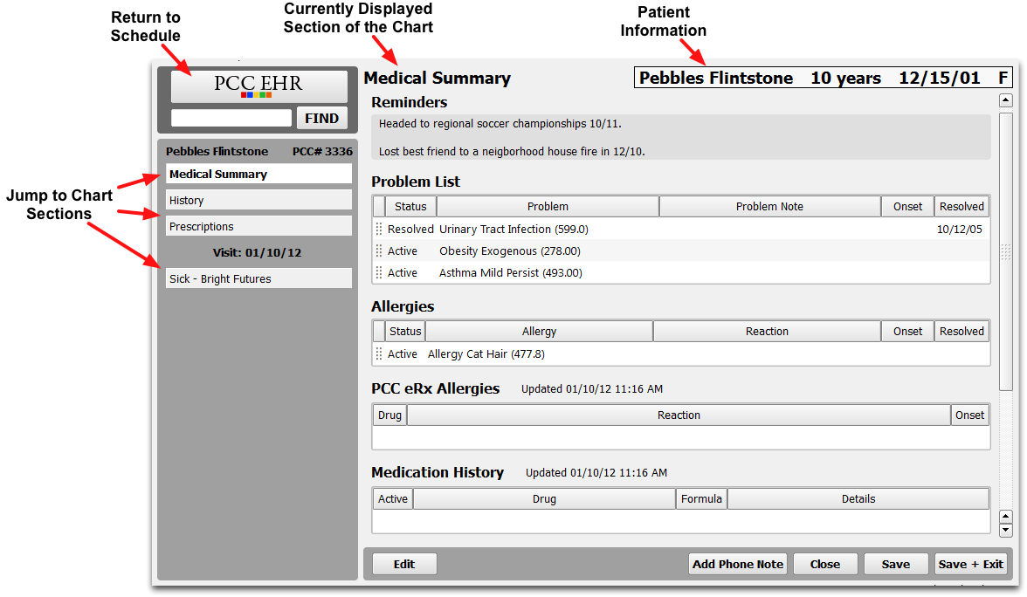This screenshot has height=597, width=1027.
Task: Open the Medical Summary chart section
Action: tap(258, 175)
